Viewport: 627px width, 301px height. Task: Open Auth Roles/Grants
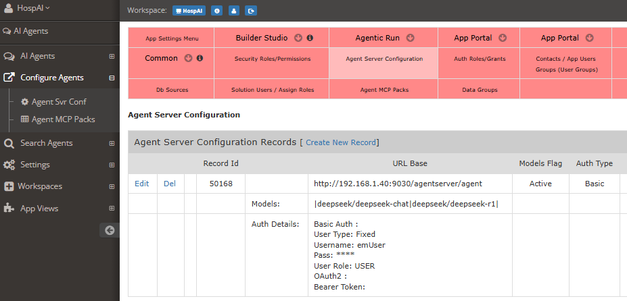coord(480,59)
